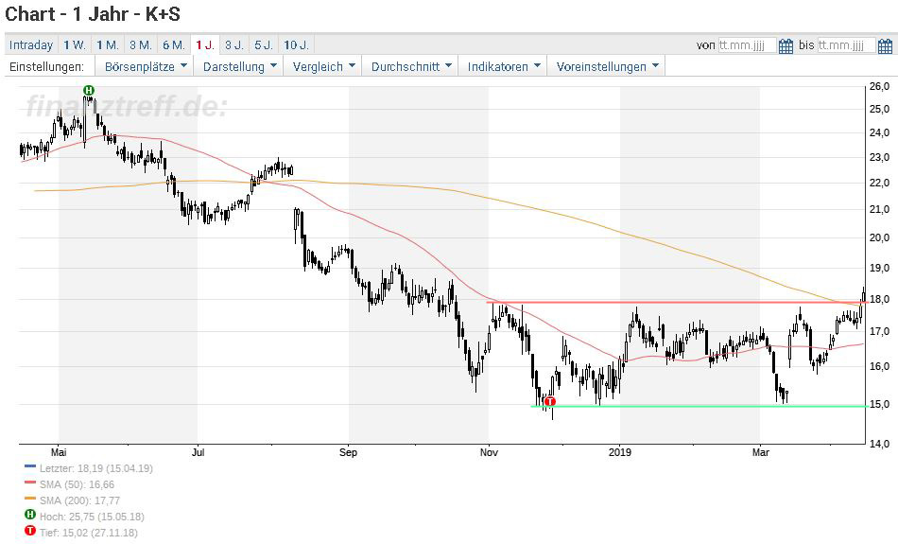The height and width of the screenshot is (544, 898).
Task: Focus the 'bis' date input field
Action: [846, 45]
